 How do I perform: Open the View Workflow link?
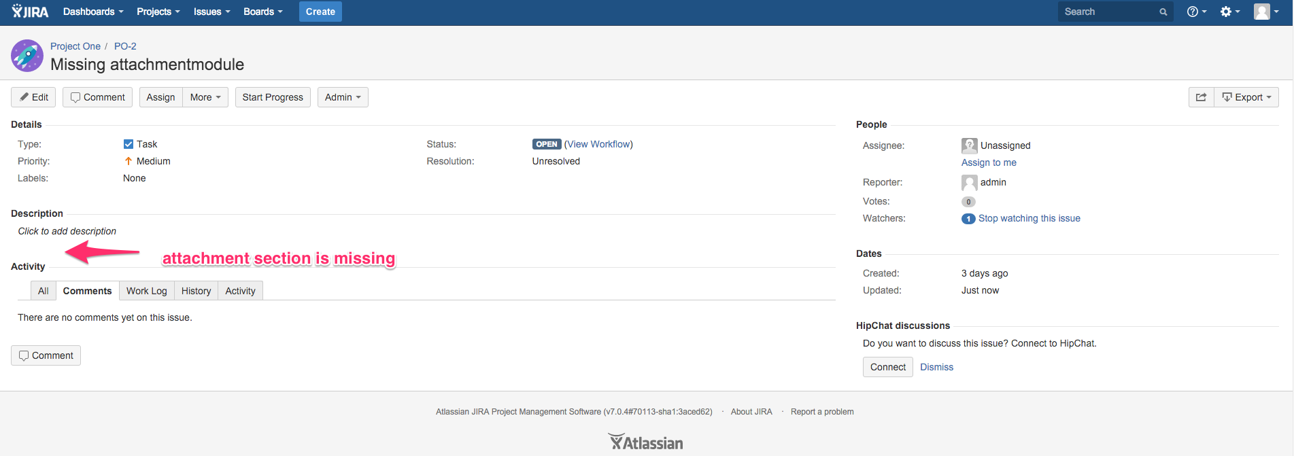tap(598, 144)
